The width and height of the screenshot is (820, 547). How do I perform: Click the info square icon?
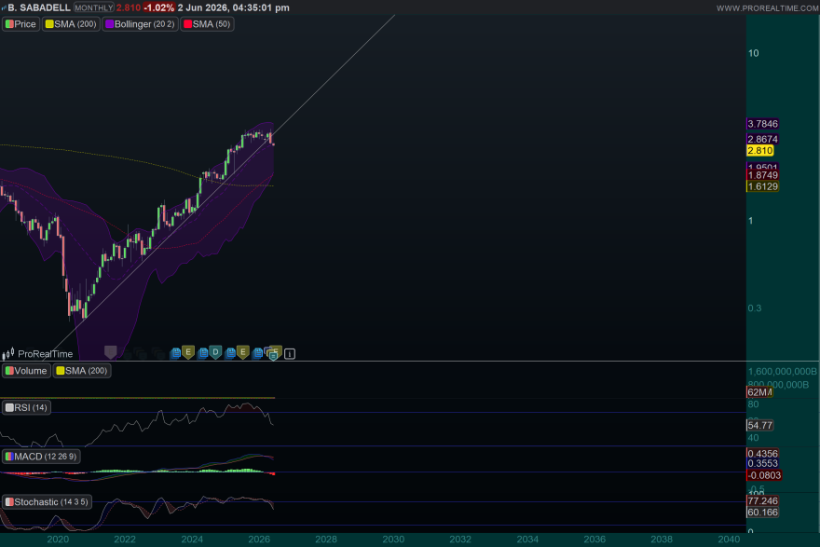pos(290,354)
